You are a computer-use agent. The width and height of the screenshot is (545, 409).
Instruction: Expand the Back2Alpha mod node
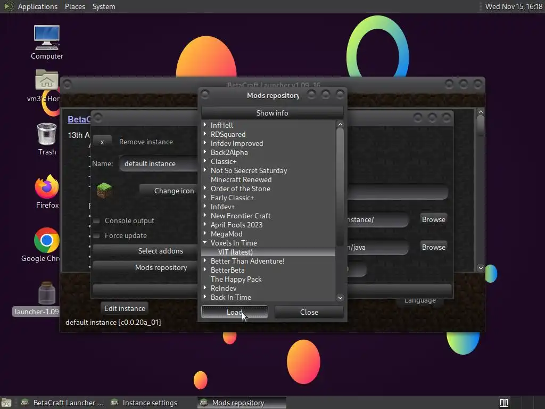pos(205,152)
